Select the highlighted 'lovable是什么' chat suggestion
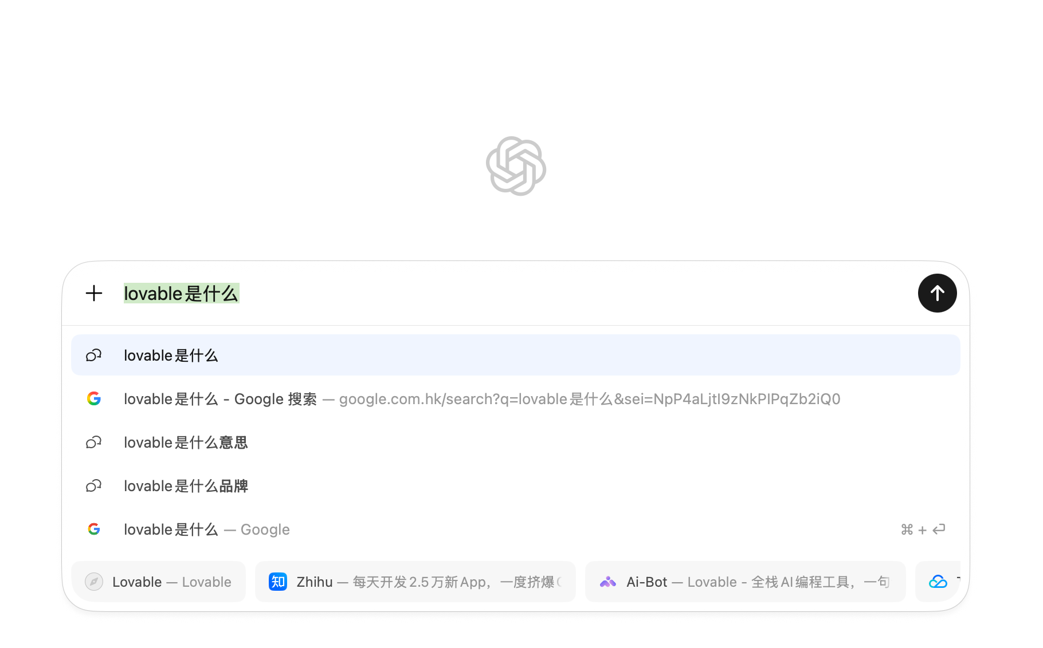Viewport: 1043px width, 648px height. click(515, 355)
